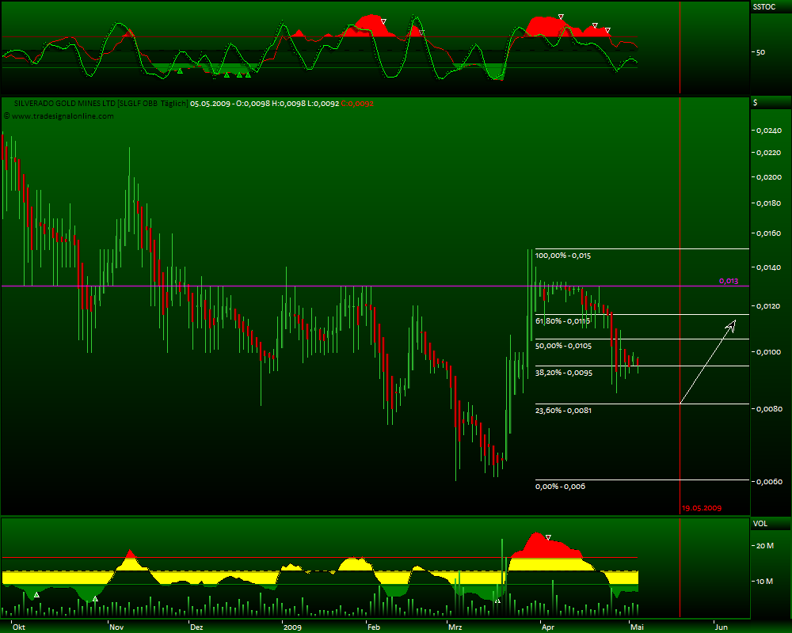Viewport: 792px width, 633px height.
Task: Click the volume triangle marker near Okt
Action: pos(36,594)
